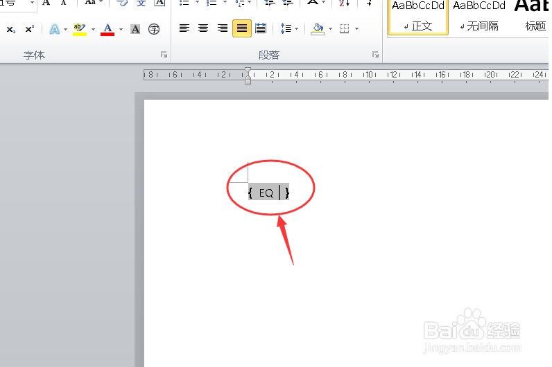Click the first line indent marker on ruler

[x=248, y=71]
